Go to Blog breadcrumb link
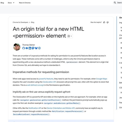122x122 pixels. click(x=33, y=22)
